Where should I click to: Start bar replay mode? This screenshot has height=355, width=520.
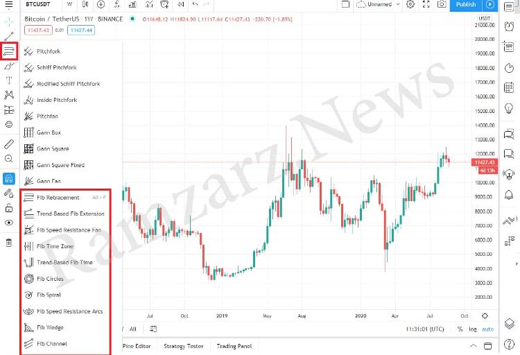pyautogui.click(x=180, y=4)
